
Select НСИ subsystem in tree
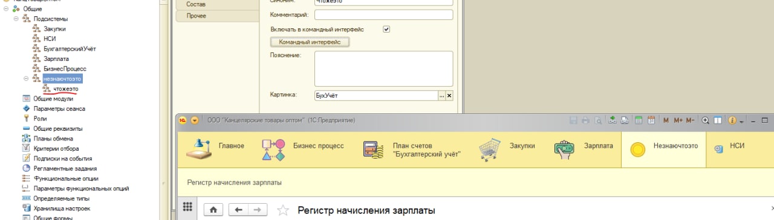click(x=49, y=39)
